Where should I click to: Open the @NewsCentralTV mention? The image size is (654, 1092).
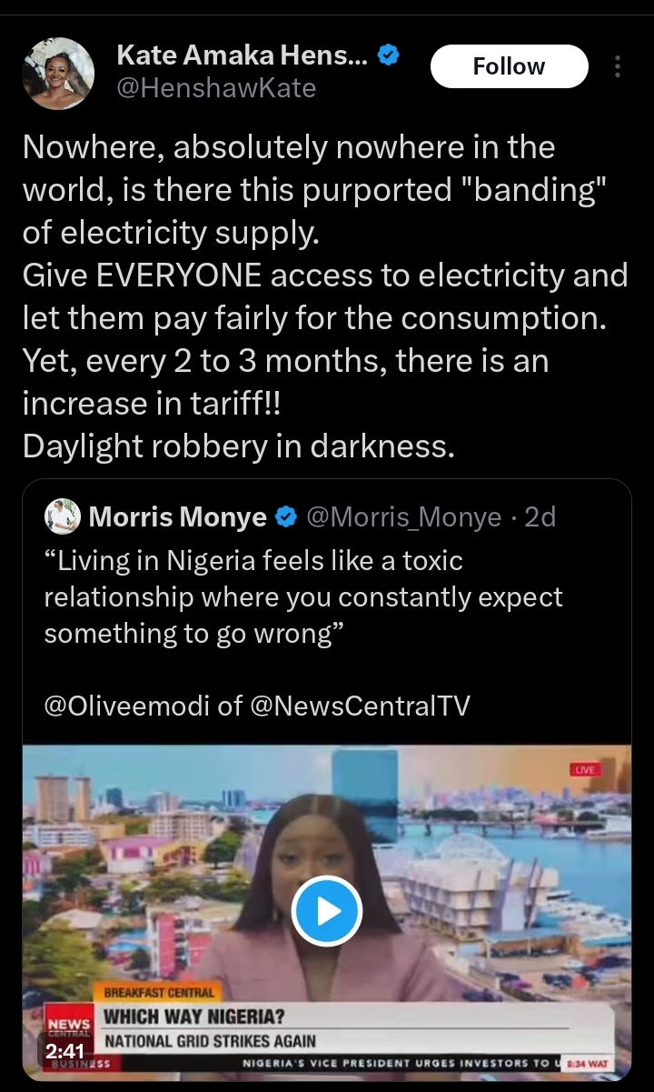(x=359, y=706)
